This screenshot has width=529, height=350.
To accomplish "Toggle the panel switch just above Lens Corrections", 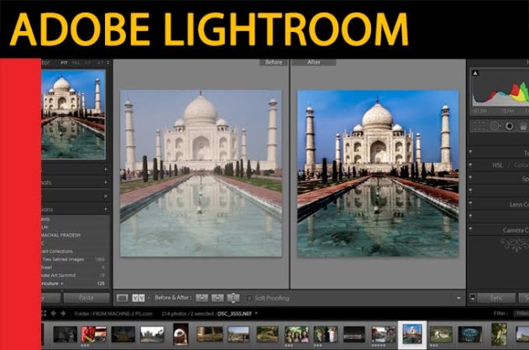I will [471, 191].
